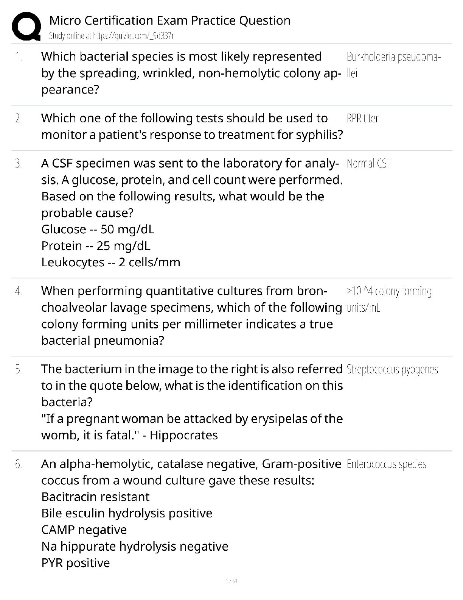Select the bronchoalveolar lavage question text
The width and height of the screenshot is (463, 600).
point(191,316)
